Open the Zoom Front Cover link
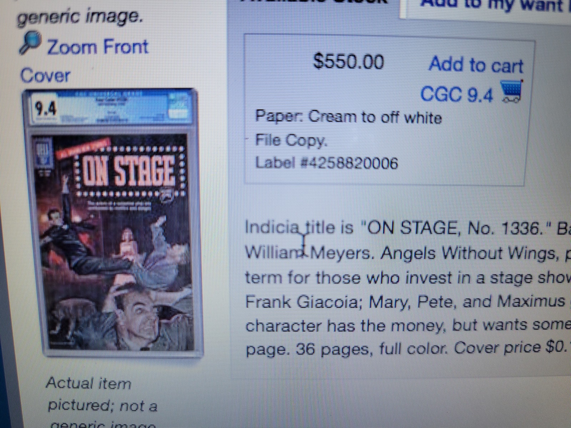The image size is (571, 428). (x=84, y=61)
